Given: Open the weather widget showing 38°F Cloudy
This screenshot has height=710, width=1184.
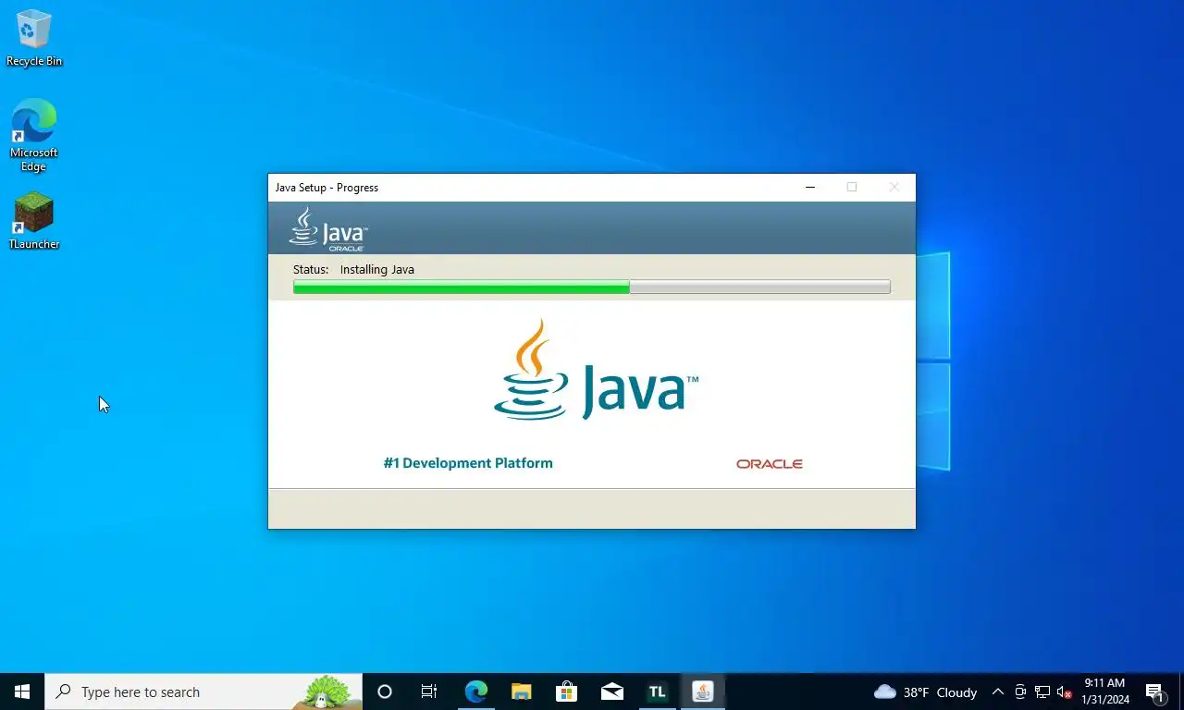Looking at the screenshot, I should pyautogui.click(x=925, y=692).
